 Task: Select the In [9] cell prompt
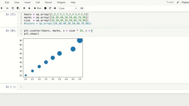pyautogui.click(x=11, y=31)
